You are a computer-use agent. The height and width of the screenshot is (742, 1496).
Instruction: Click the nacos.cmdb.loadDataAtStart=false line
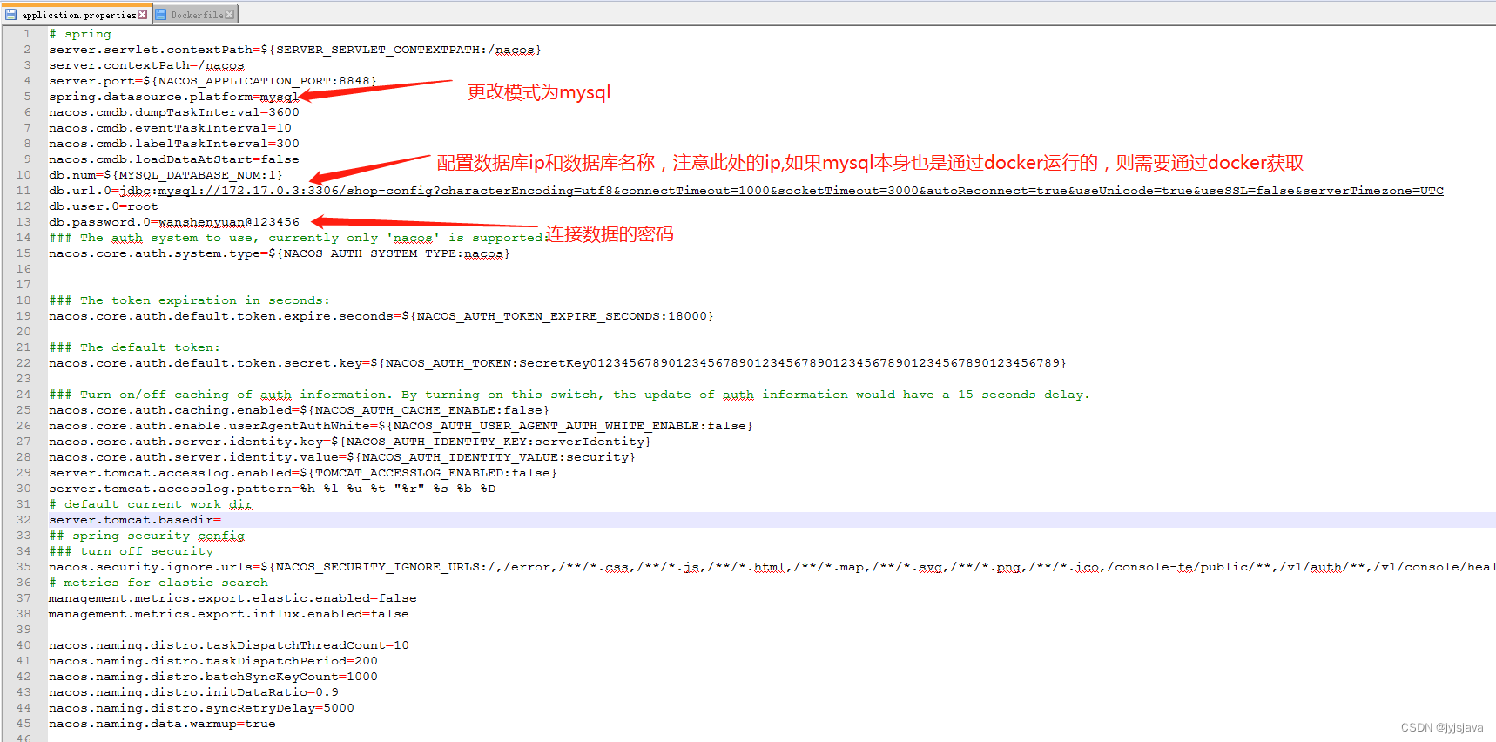[x=174, y=159]
